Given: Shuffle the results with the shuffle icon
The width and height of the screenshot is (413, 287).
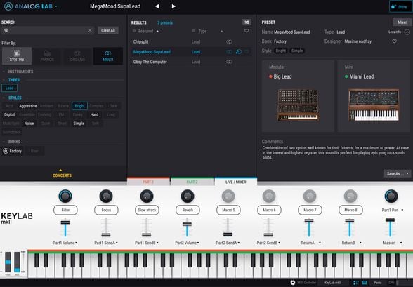Looking at the screenshot, I should (x=247, y=22).
